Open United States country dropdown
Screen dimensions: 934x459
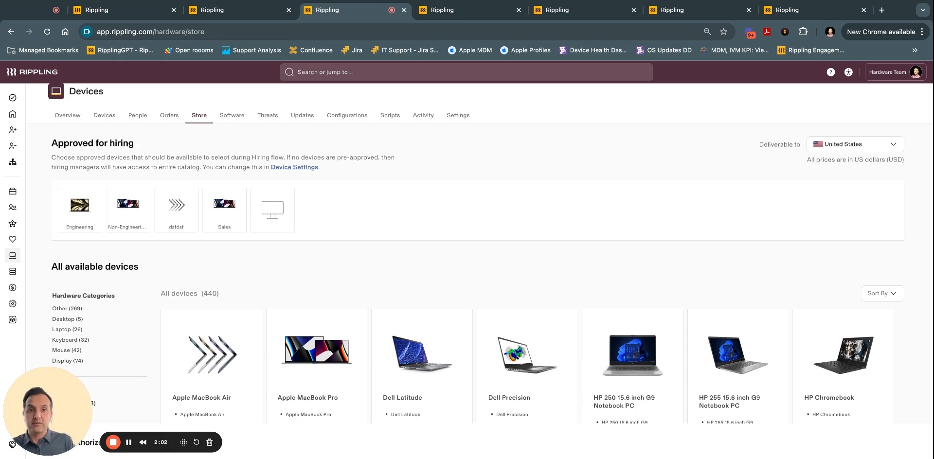coord(855,144)
